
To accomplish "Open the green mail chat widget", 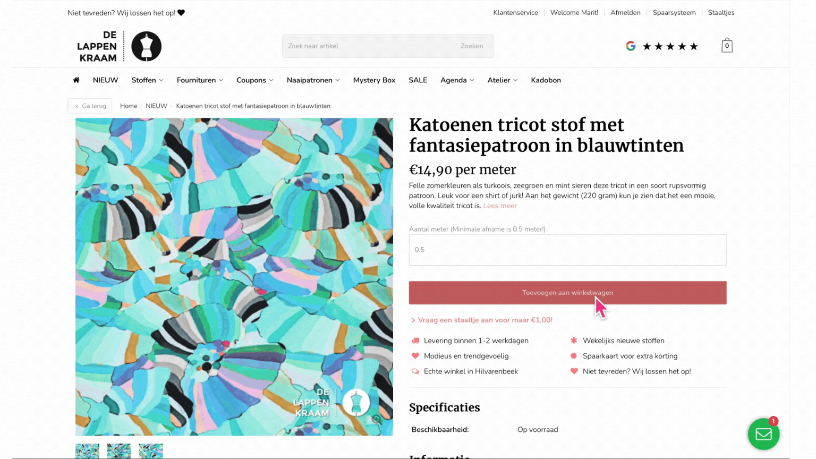I will pos(763,434).
